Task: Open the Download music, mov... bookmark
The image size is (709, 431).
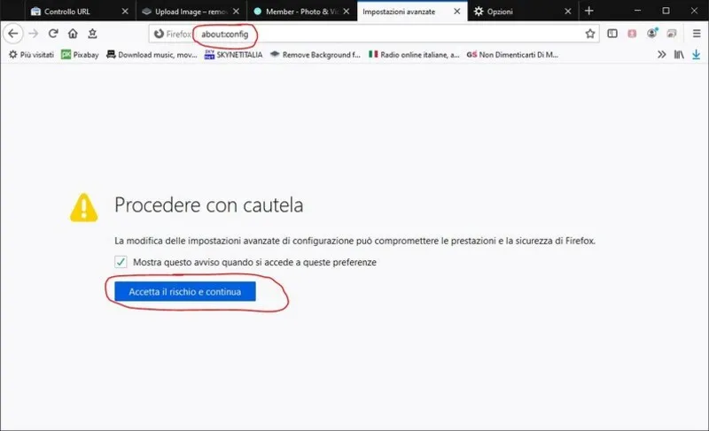Action: tap(152, 55)
